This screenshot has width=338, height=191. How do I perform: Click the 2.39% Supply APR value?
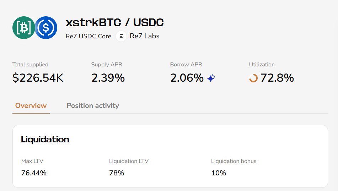coord(108,78)
